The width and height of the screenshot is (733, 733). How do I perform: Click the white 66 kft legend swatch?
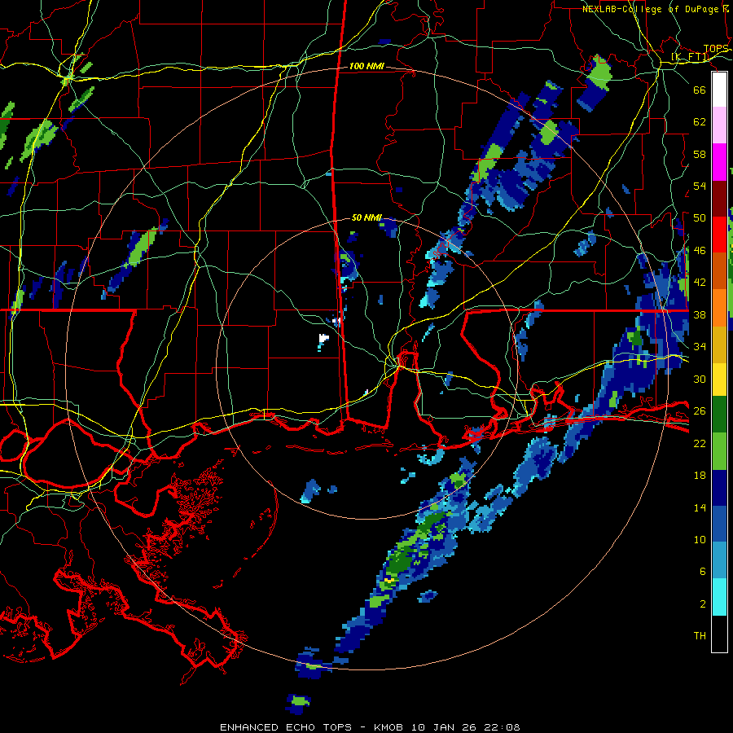(x=719, y=90)
